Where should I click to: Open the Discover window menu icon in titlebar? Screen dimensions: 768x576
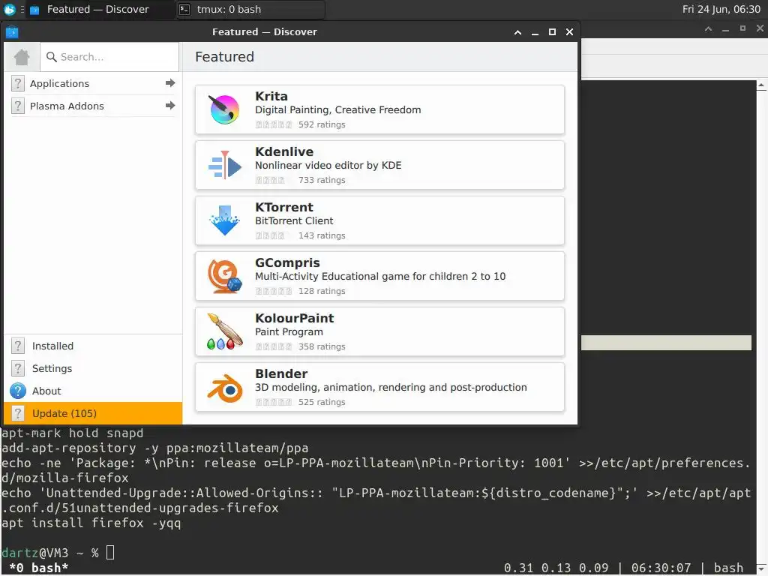[12, 31]
